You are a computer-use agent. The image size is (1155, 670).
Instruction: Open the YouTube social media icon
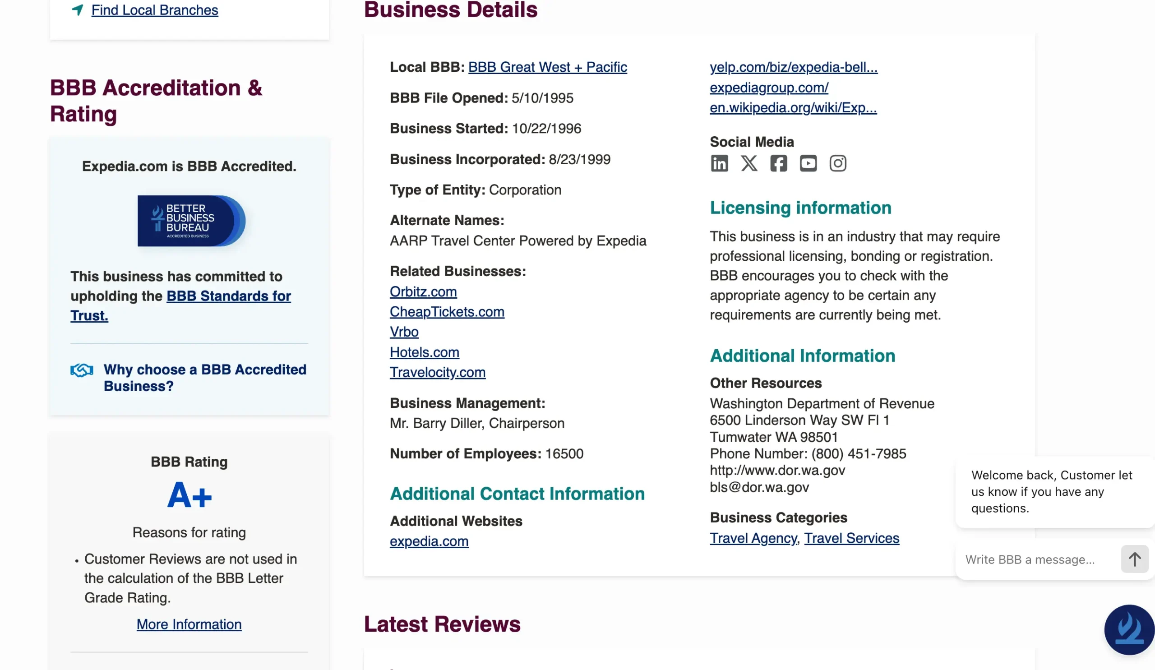click(x=808, y=163)
